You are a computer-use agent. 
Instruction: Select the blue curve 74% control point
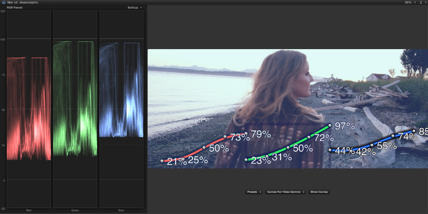[x=393, y=136]
